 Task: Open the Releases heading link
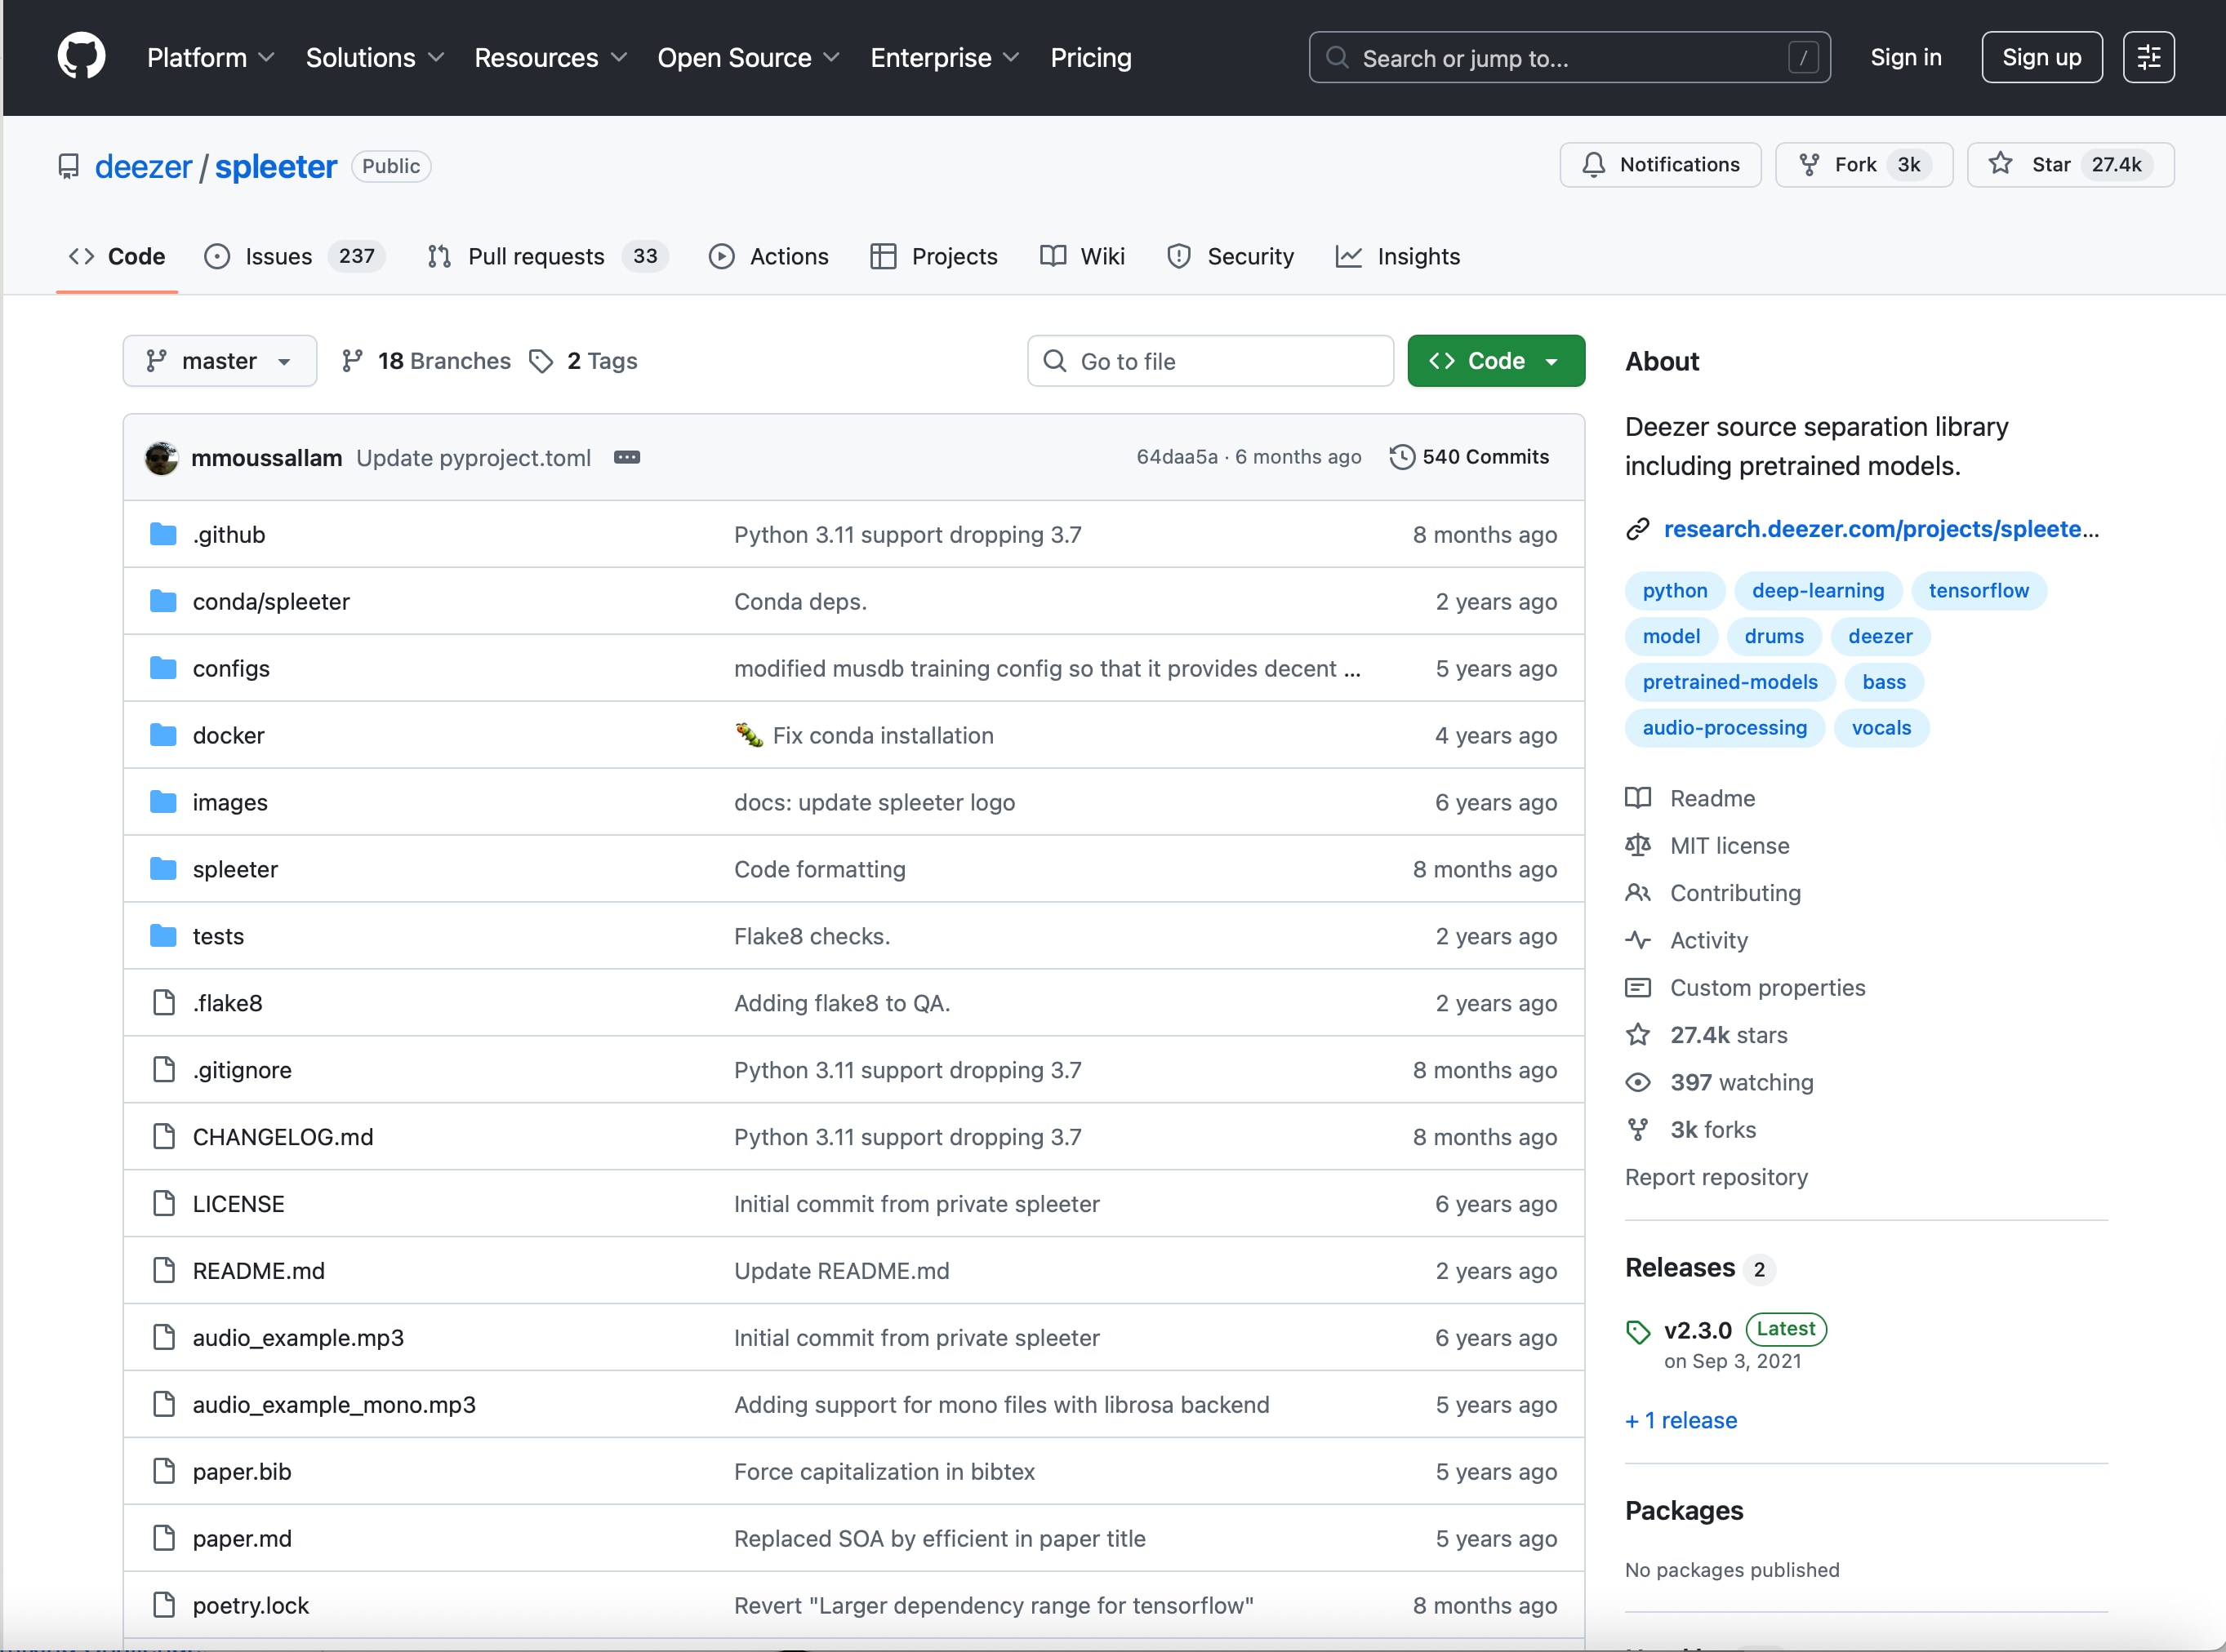tap(1680, 1268)
